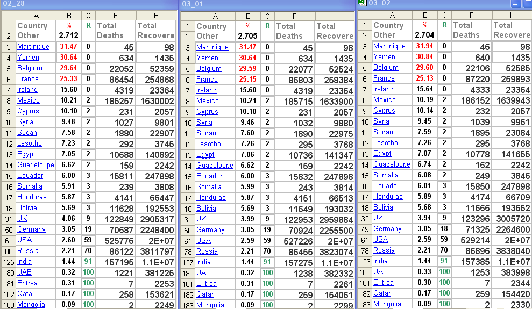The image size is (532, 309).
Task: Open the Somalia link in the 03_02 sheet
Action: pos(386,175)
